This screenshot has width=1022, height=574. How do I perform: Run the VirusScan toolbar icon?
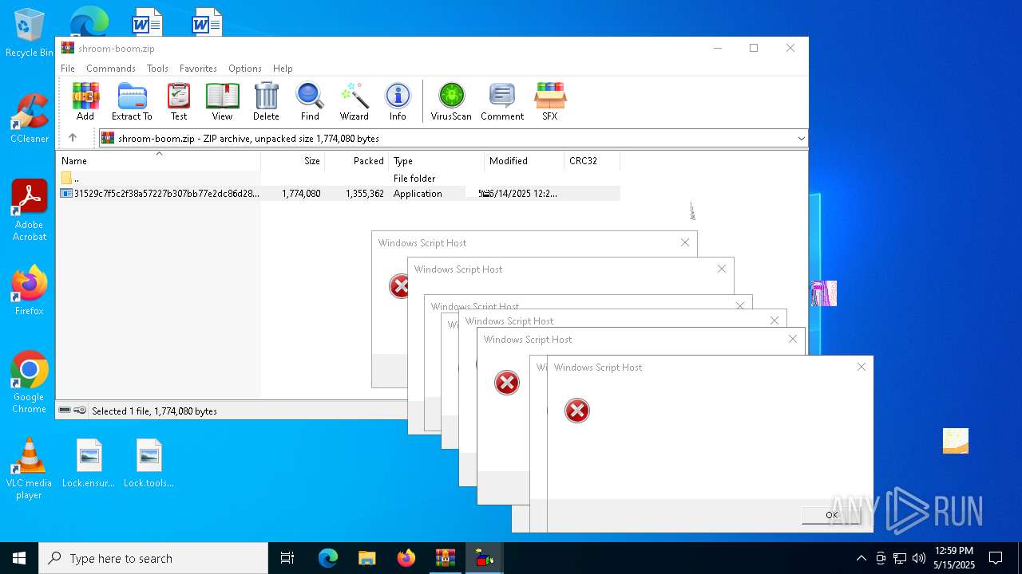pos(451,101)
